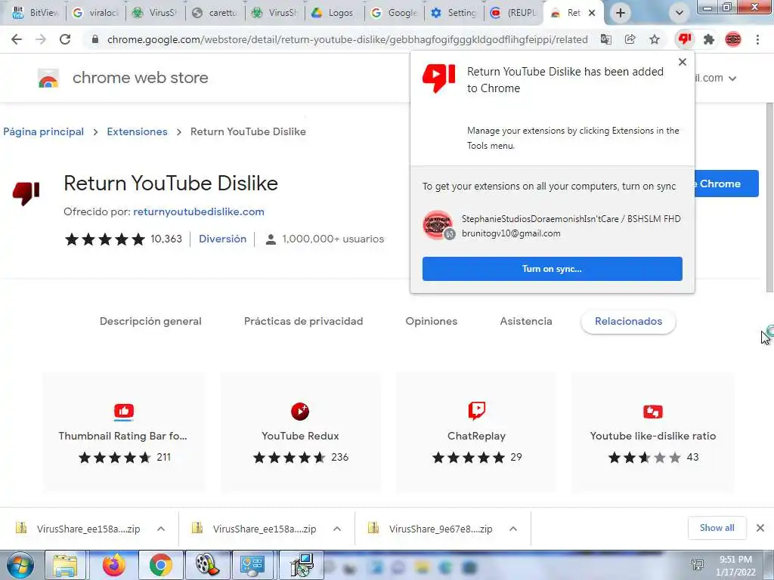Click the Return YouTube Dislike thumbs-down logo
Screen dimensions: 774x580
(x=26, y=193)
